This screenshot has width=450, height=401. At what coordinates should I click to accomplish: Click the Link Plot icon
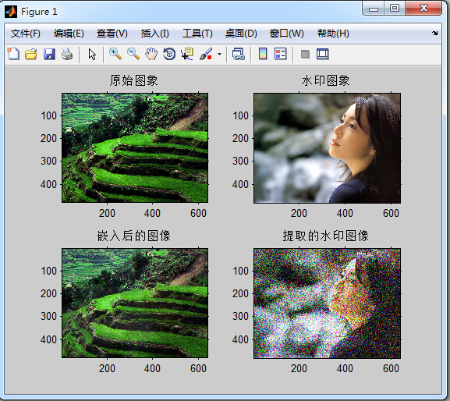click(x=239, y=54)
